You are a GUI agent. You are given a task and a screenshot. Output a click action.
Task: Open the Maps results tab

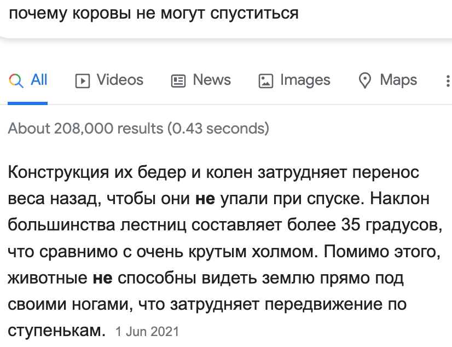coord(398,80)
